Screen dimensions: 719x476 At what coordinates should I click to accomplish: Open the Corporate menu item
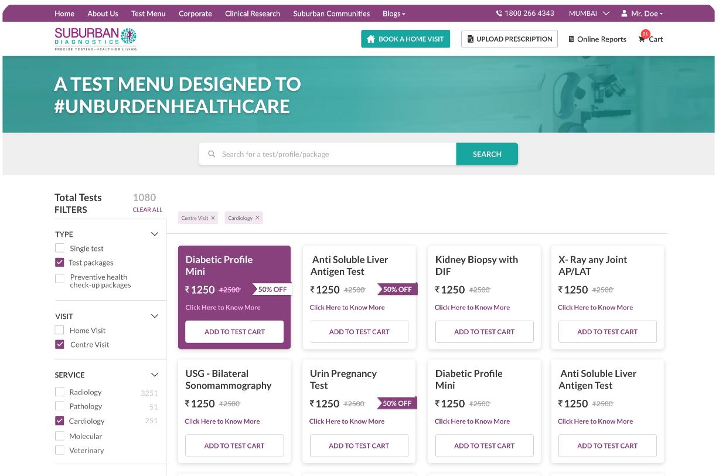pos(195,13)
